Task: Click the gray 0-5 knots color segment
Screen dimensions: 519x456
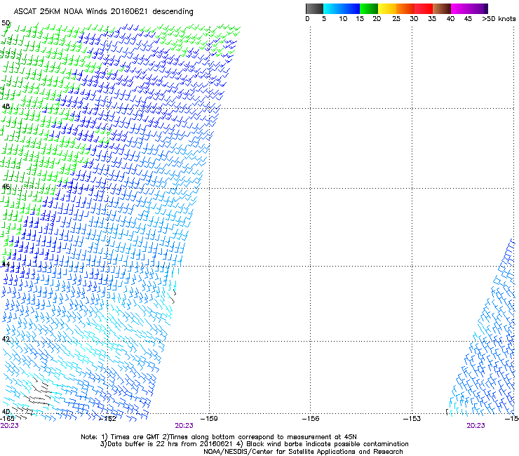Action: coord(314,8)
